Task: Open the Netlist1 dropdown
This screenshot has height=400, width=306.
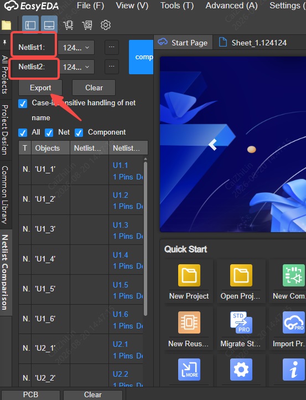Action: point(76,48)
